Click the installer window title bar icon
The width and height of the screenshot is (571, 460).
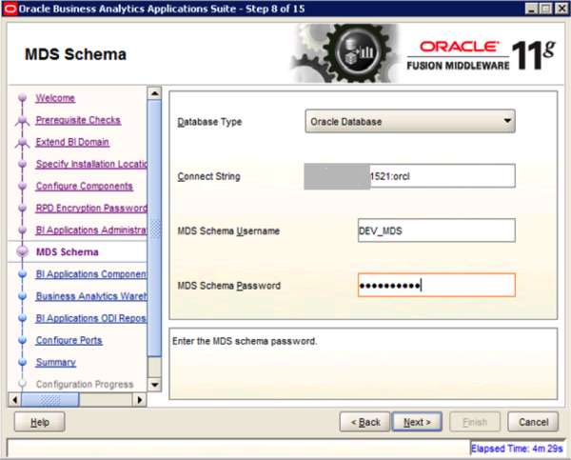[10, 9]
